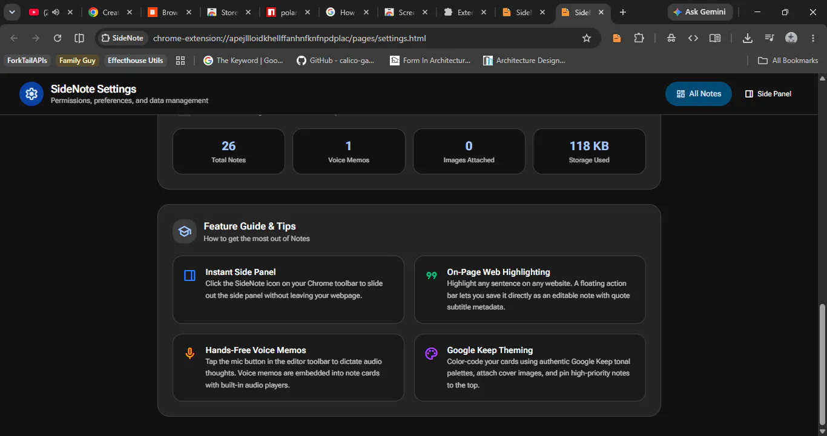Viewport: 827px width, 436px height.
Task: Click the page vertical scrollbar thumb
Action: click(x=822, y=363)
